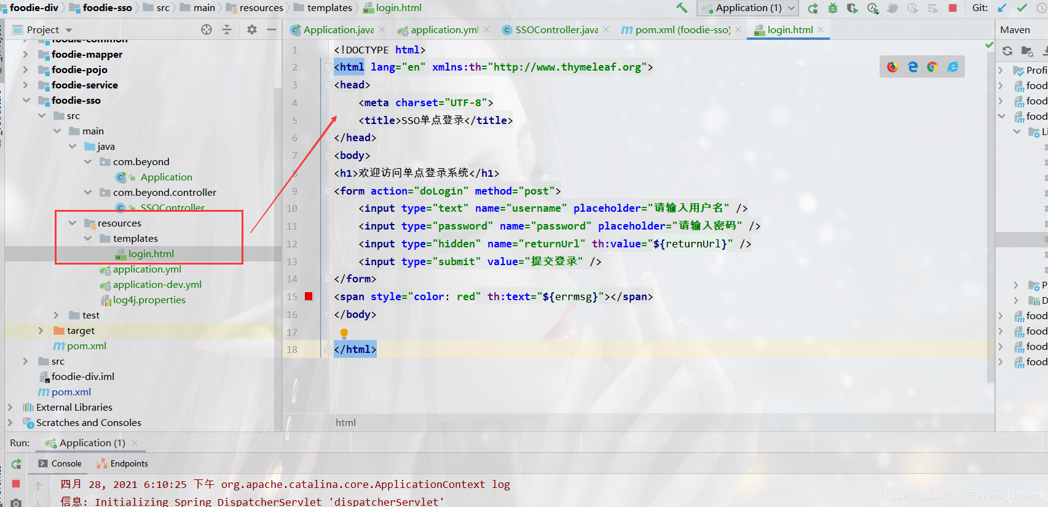Click the Stop square in Run panel
The height and width of the screenshot is (507, 1048).
[x=16, y=484]
